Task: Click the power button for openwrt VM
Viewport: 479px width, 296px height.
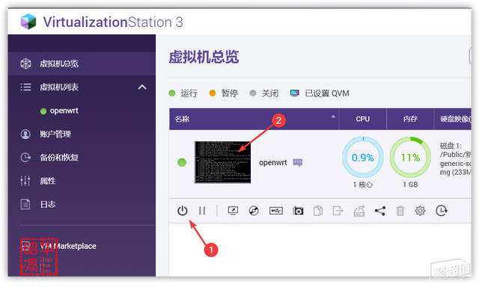Action: pos(183,211)
